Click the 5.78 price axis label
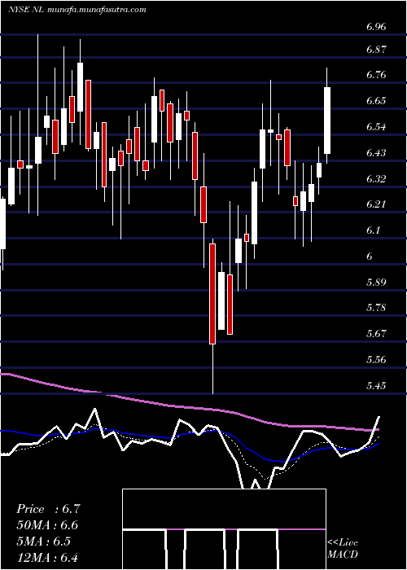 376,308
